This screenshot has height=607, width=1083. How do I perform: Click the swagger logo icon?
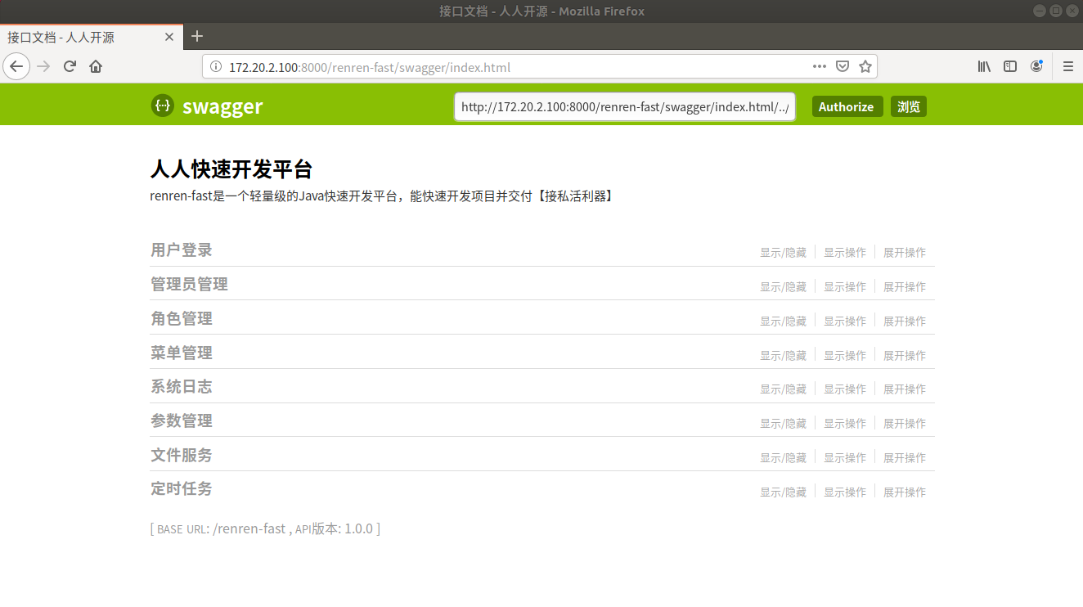tap(163, 106)
